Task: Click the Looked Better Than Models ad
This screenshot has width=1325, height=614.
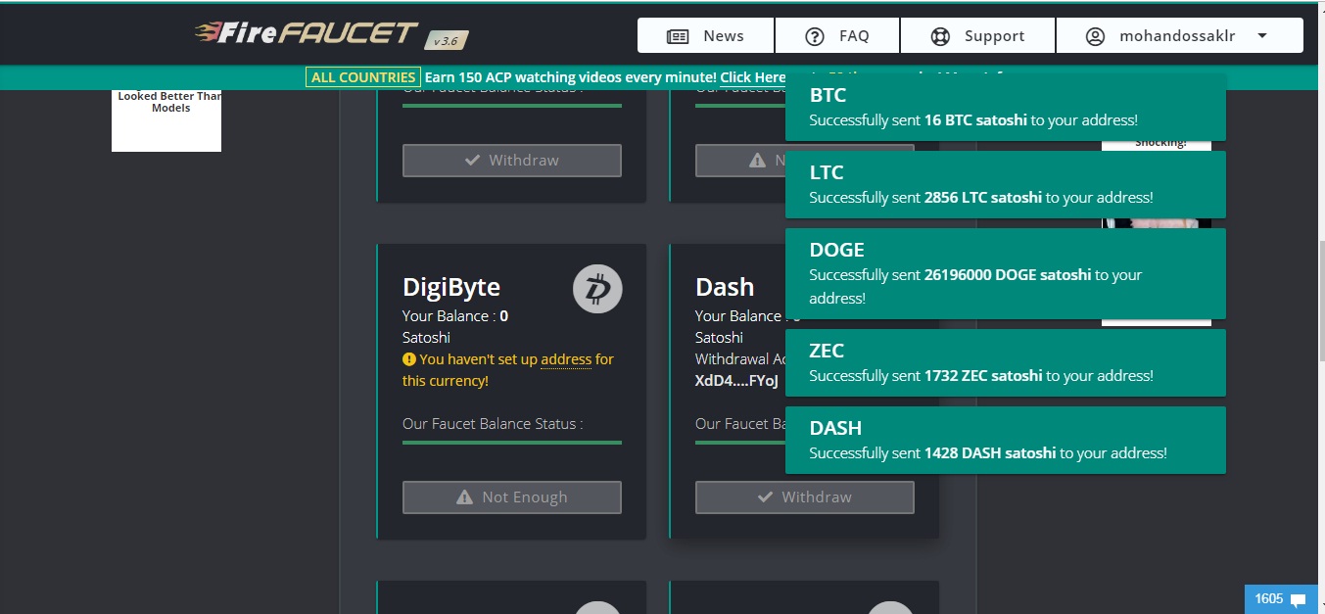Action: (x=166, y=120)
